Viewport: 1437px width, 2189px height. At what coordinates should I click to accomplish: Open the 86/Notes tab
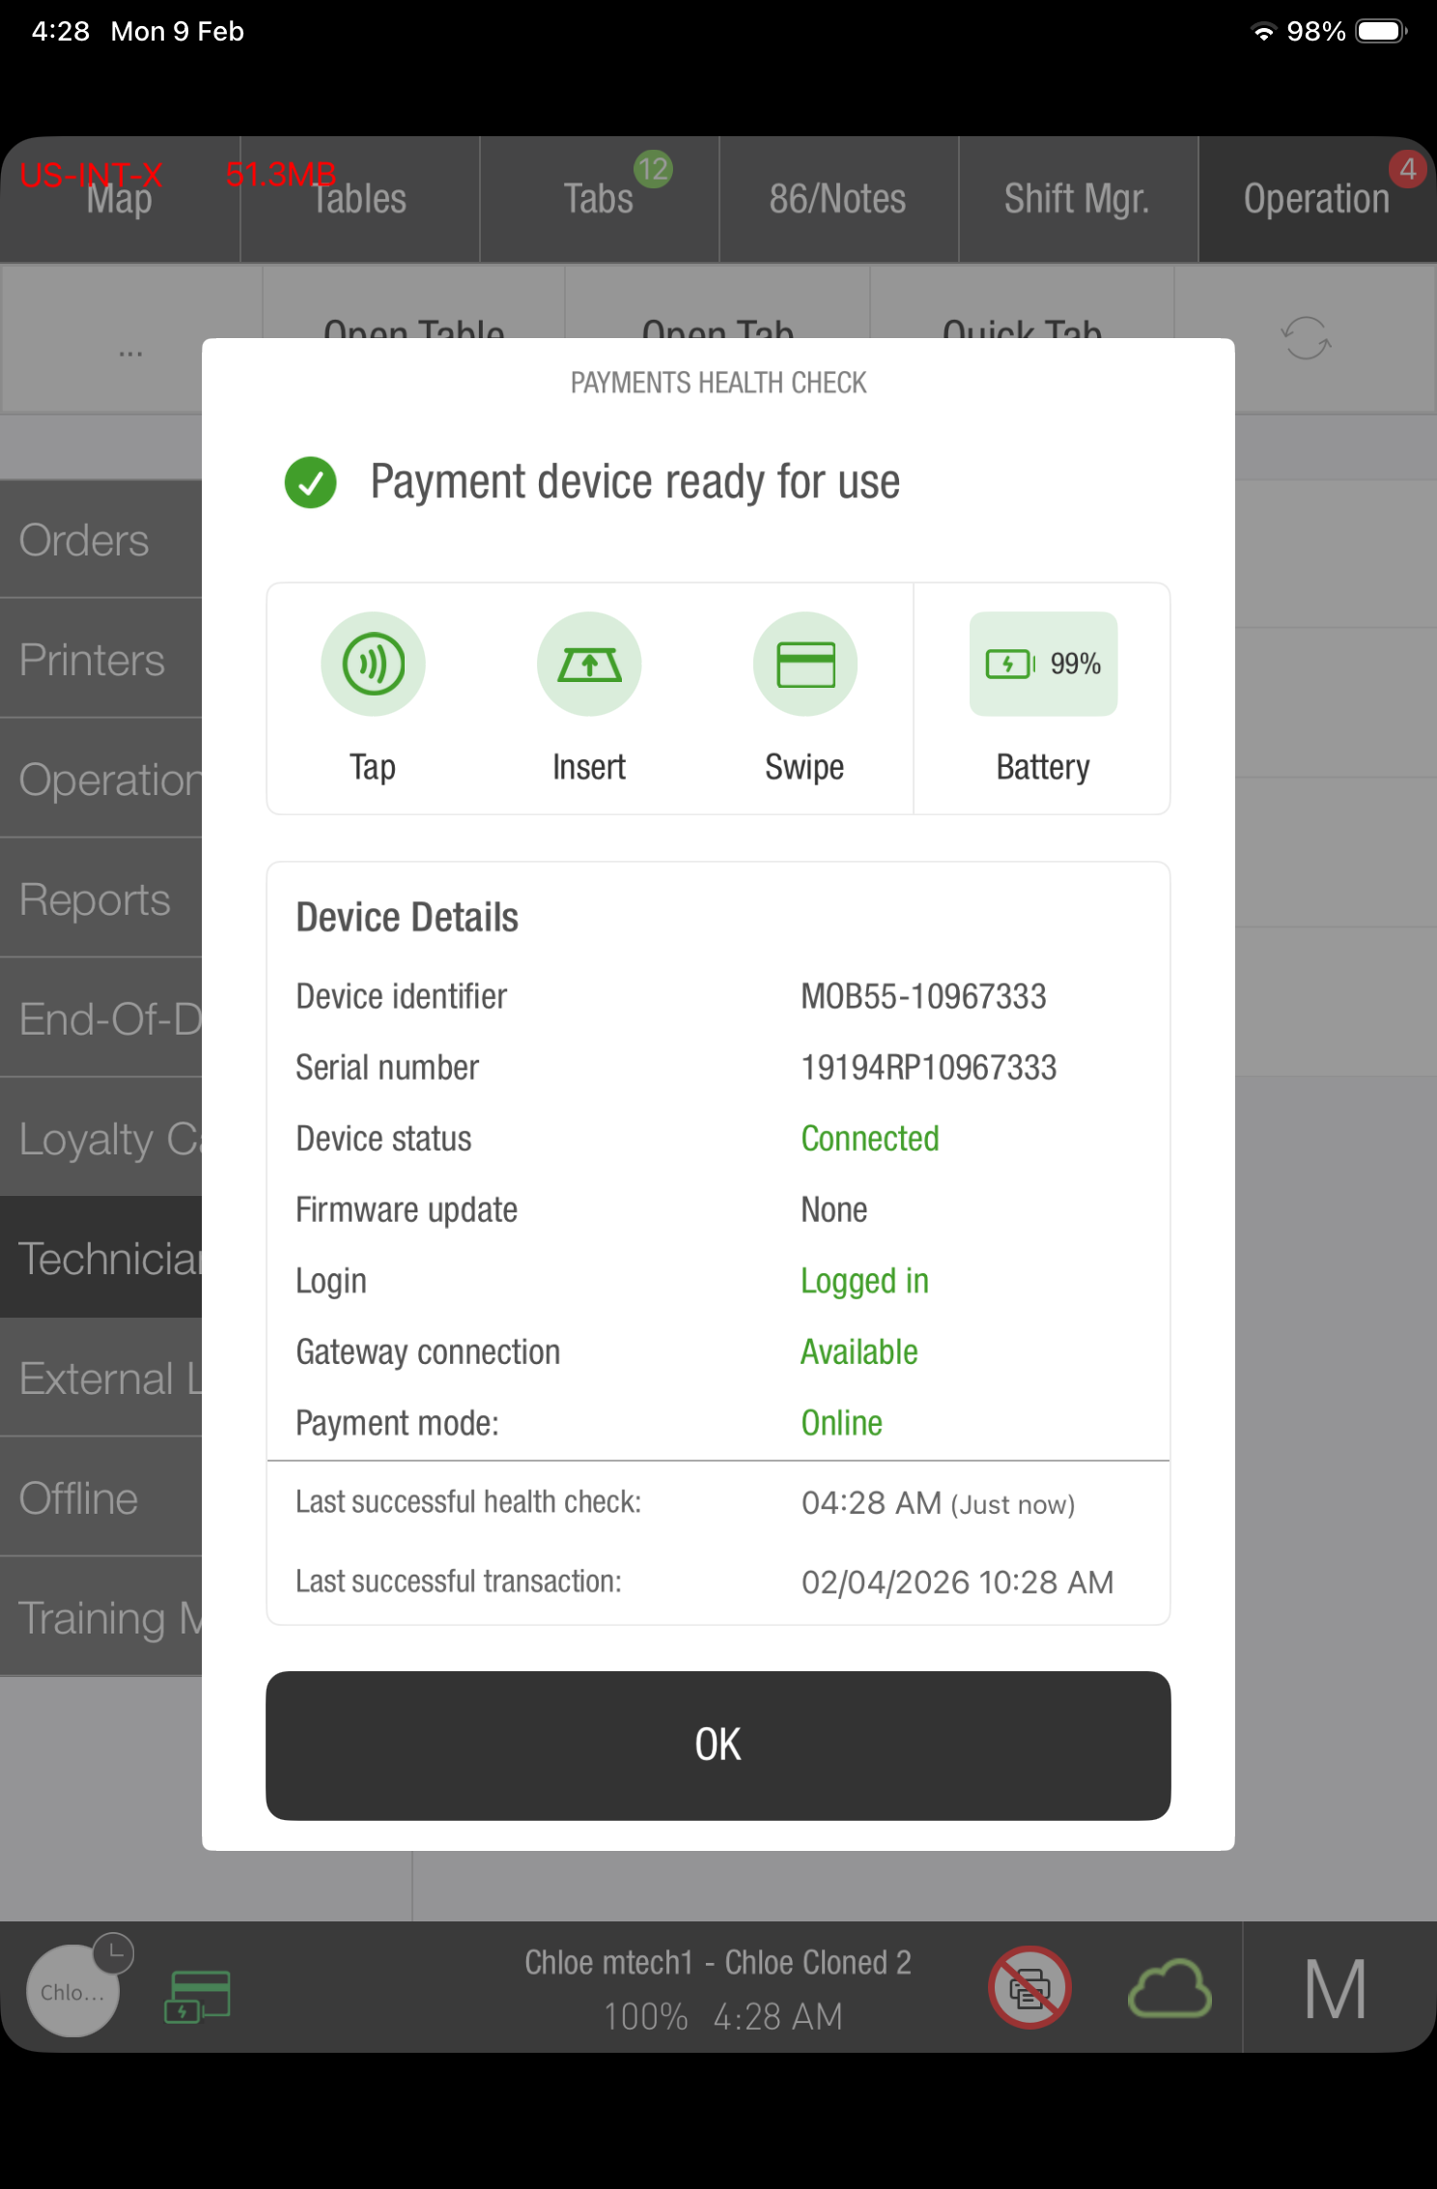(x=838, y=199)
